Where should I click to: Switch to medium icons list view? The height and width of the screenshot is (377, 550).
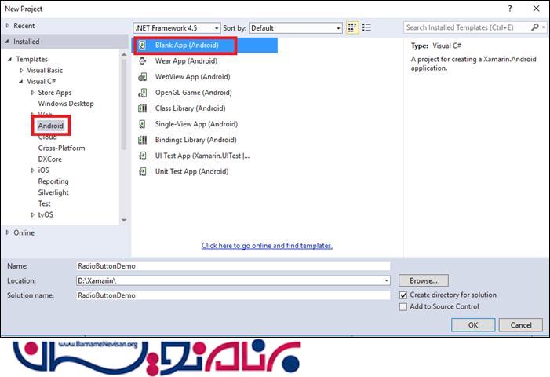(366, 27)
